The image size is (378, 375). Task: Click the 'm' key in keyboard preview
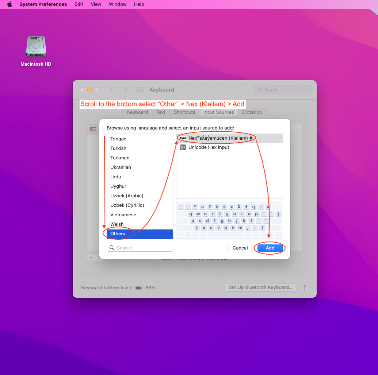pos(240,227)
